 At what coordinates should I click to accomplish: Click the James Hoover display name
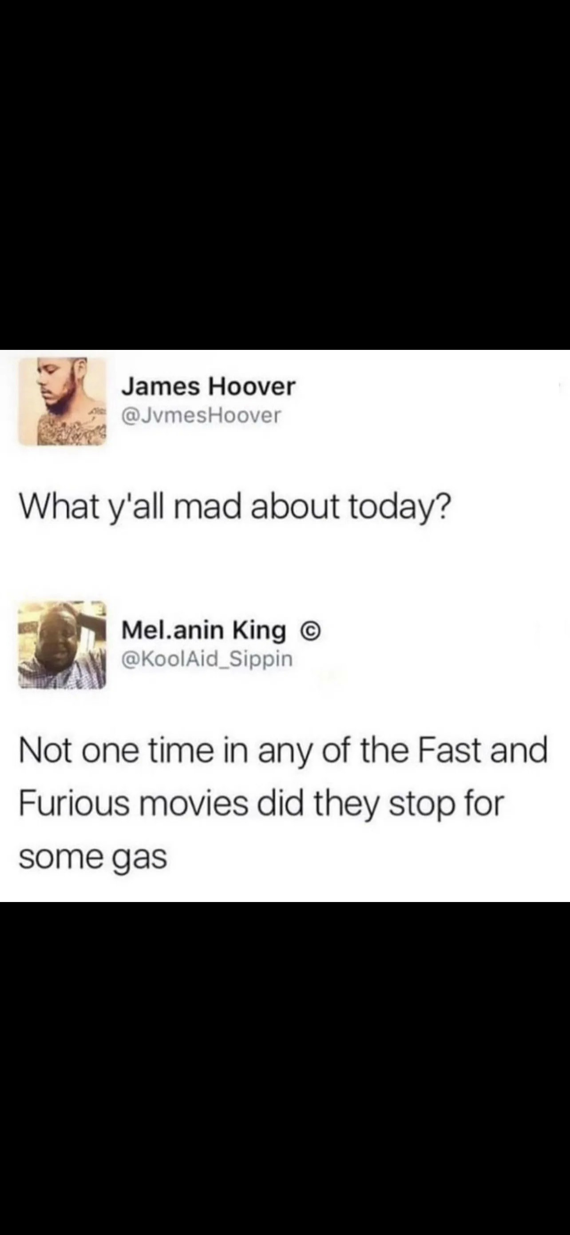coord(209,386)
